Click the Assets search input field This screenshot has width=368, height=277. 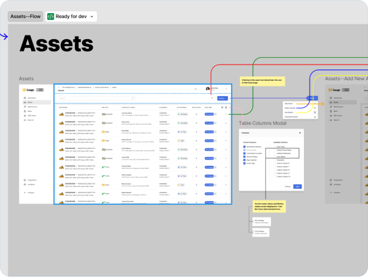pyautogui.click(x=96, y=98)
